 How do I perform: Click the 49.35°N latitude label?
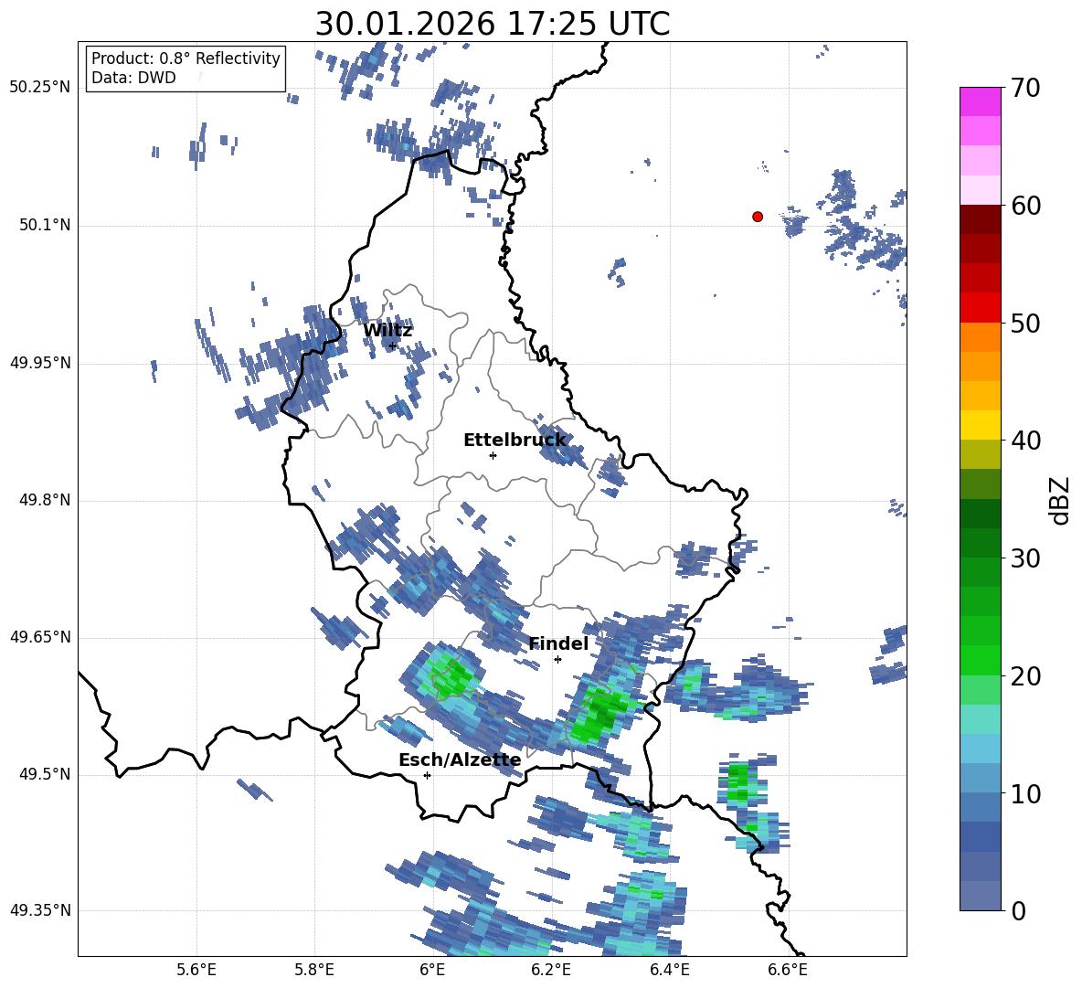tap(40, 910)
